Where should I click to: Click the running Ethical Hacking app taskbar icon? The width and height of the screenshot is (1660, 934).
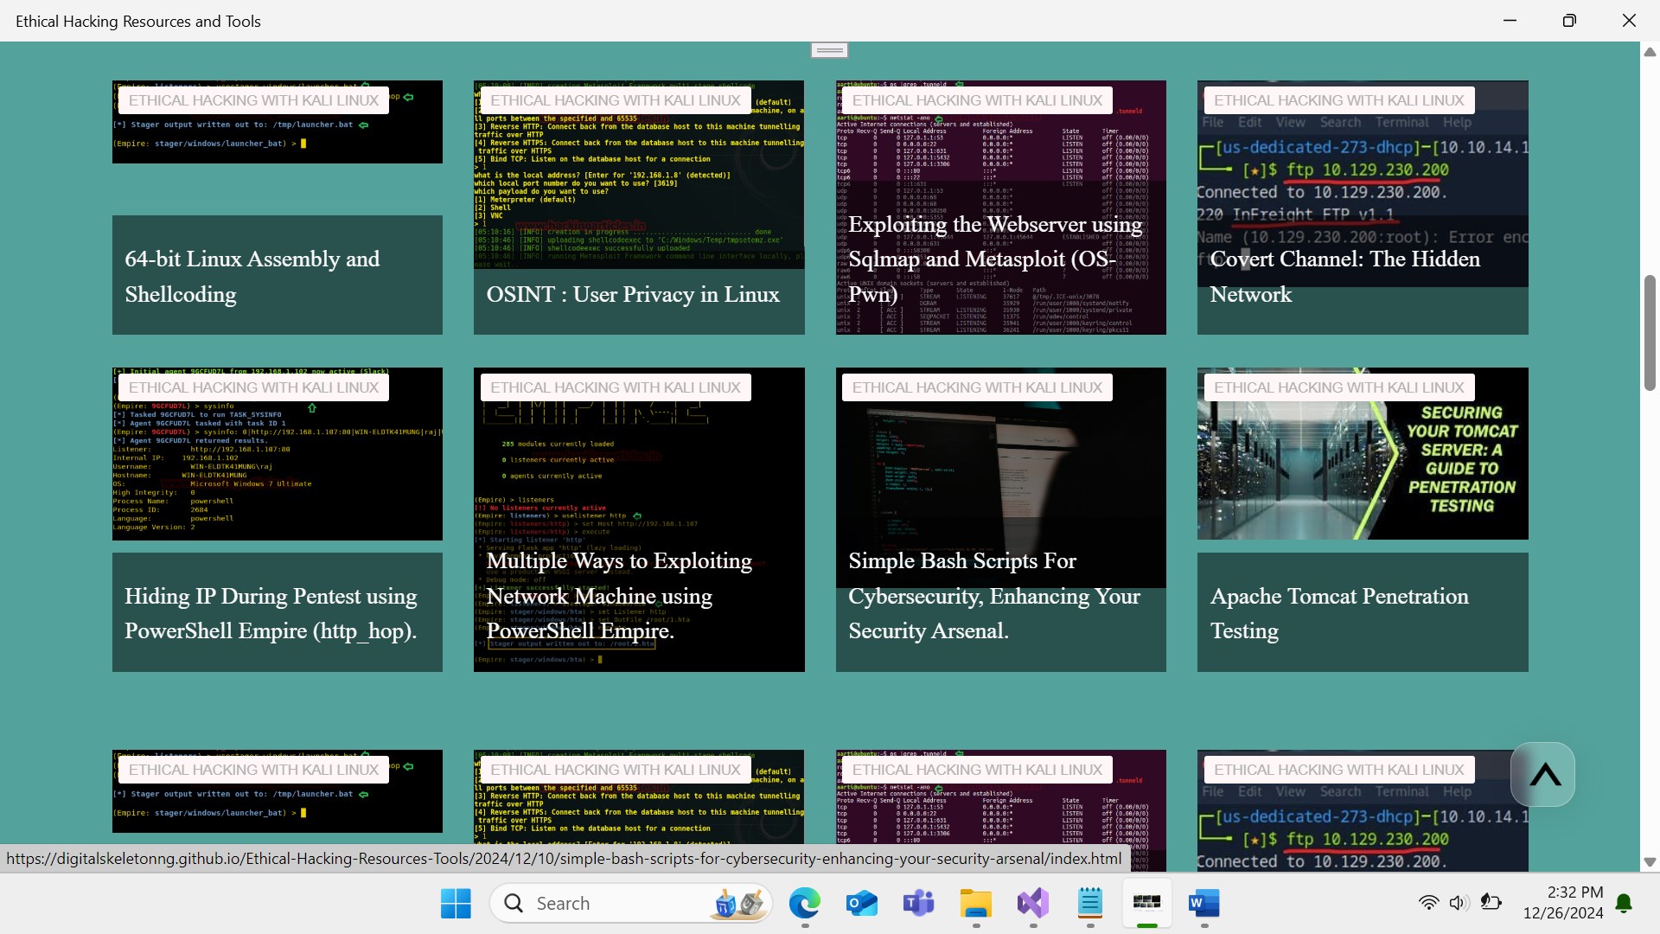(1146, 904)
